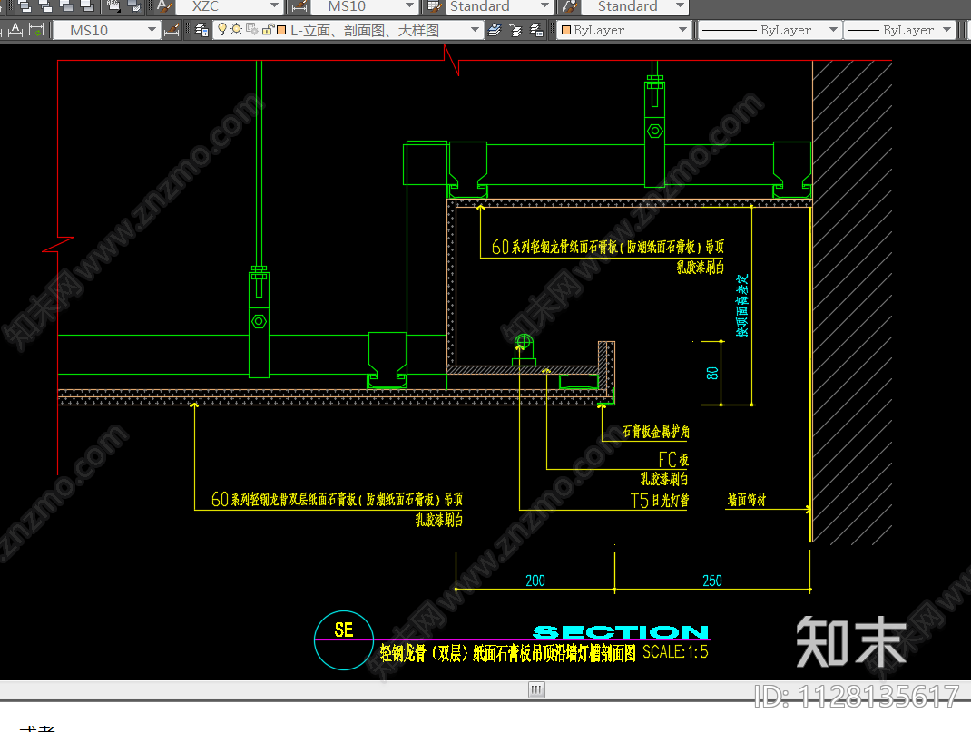Select the SE circle section label
Screen dimensions: 971x732
coord(344,630)
